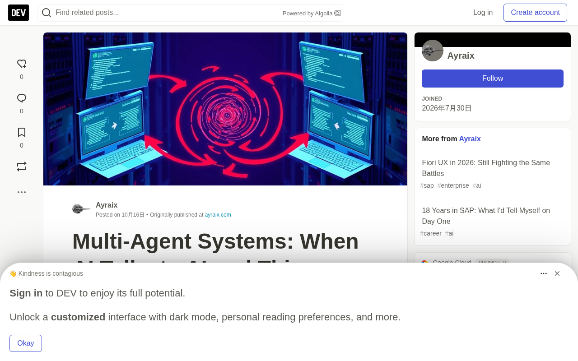
Task: Select the #ai tag under the Fiori post
Action: (x=477, y=185)
